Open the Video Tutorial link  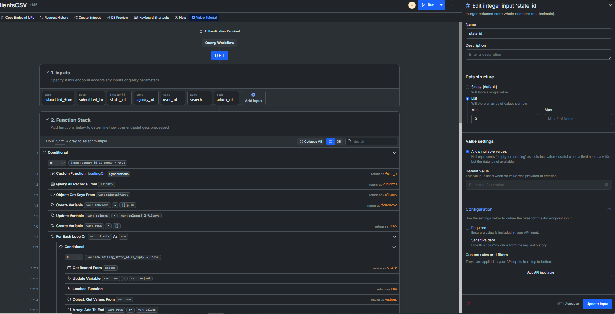[204, 18]
